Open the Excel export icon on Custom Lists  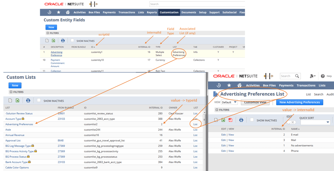point(18,100)
